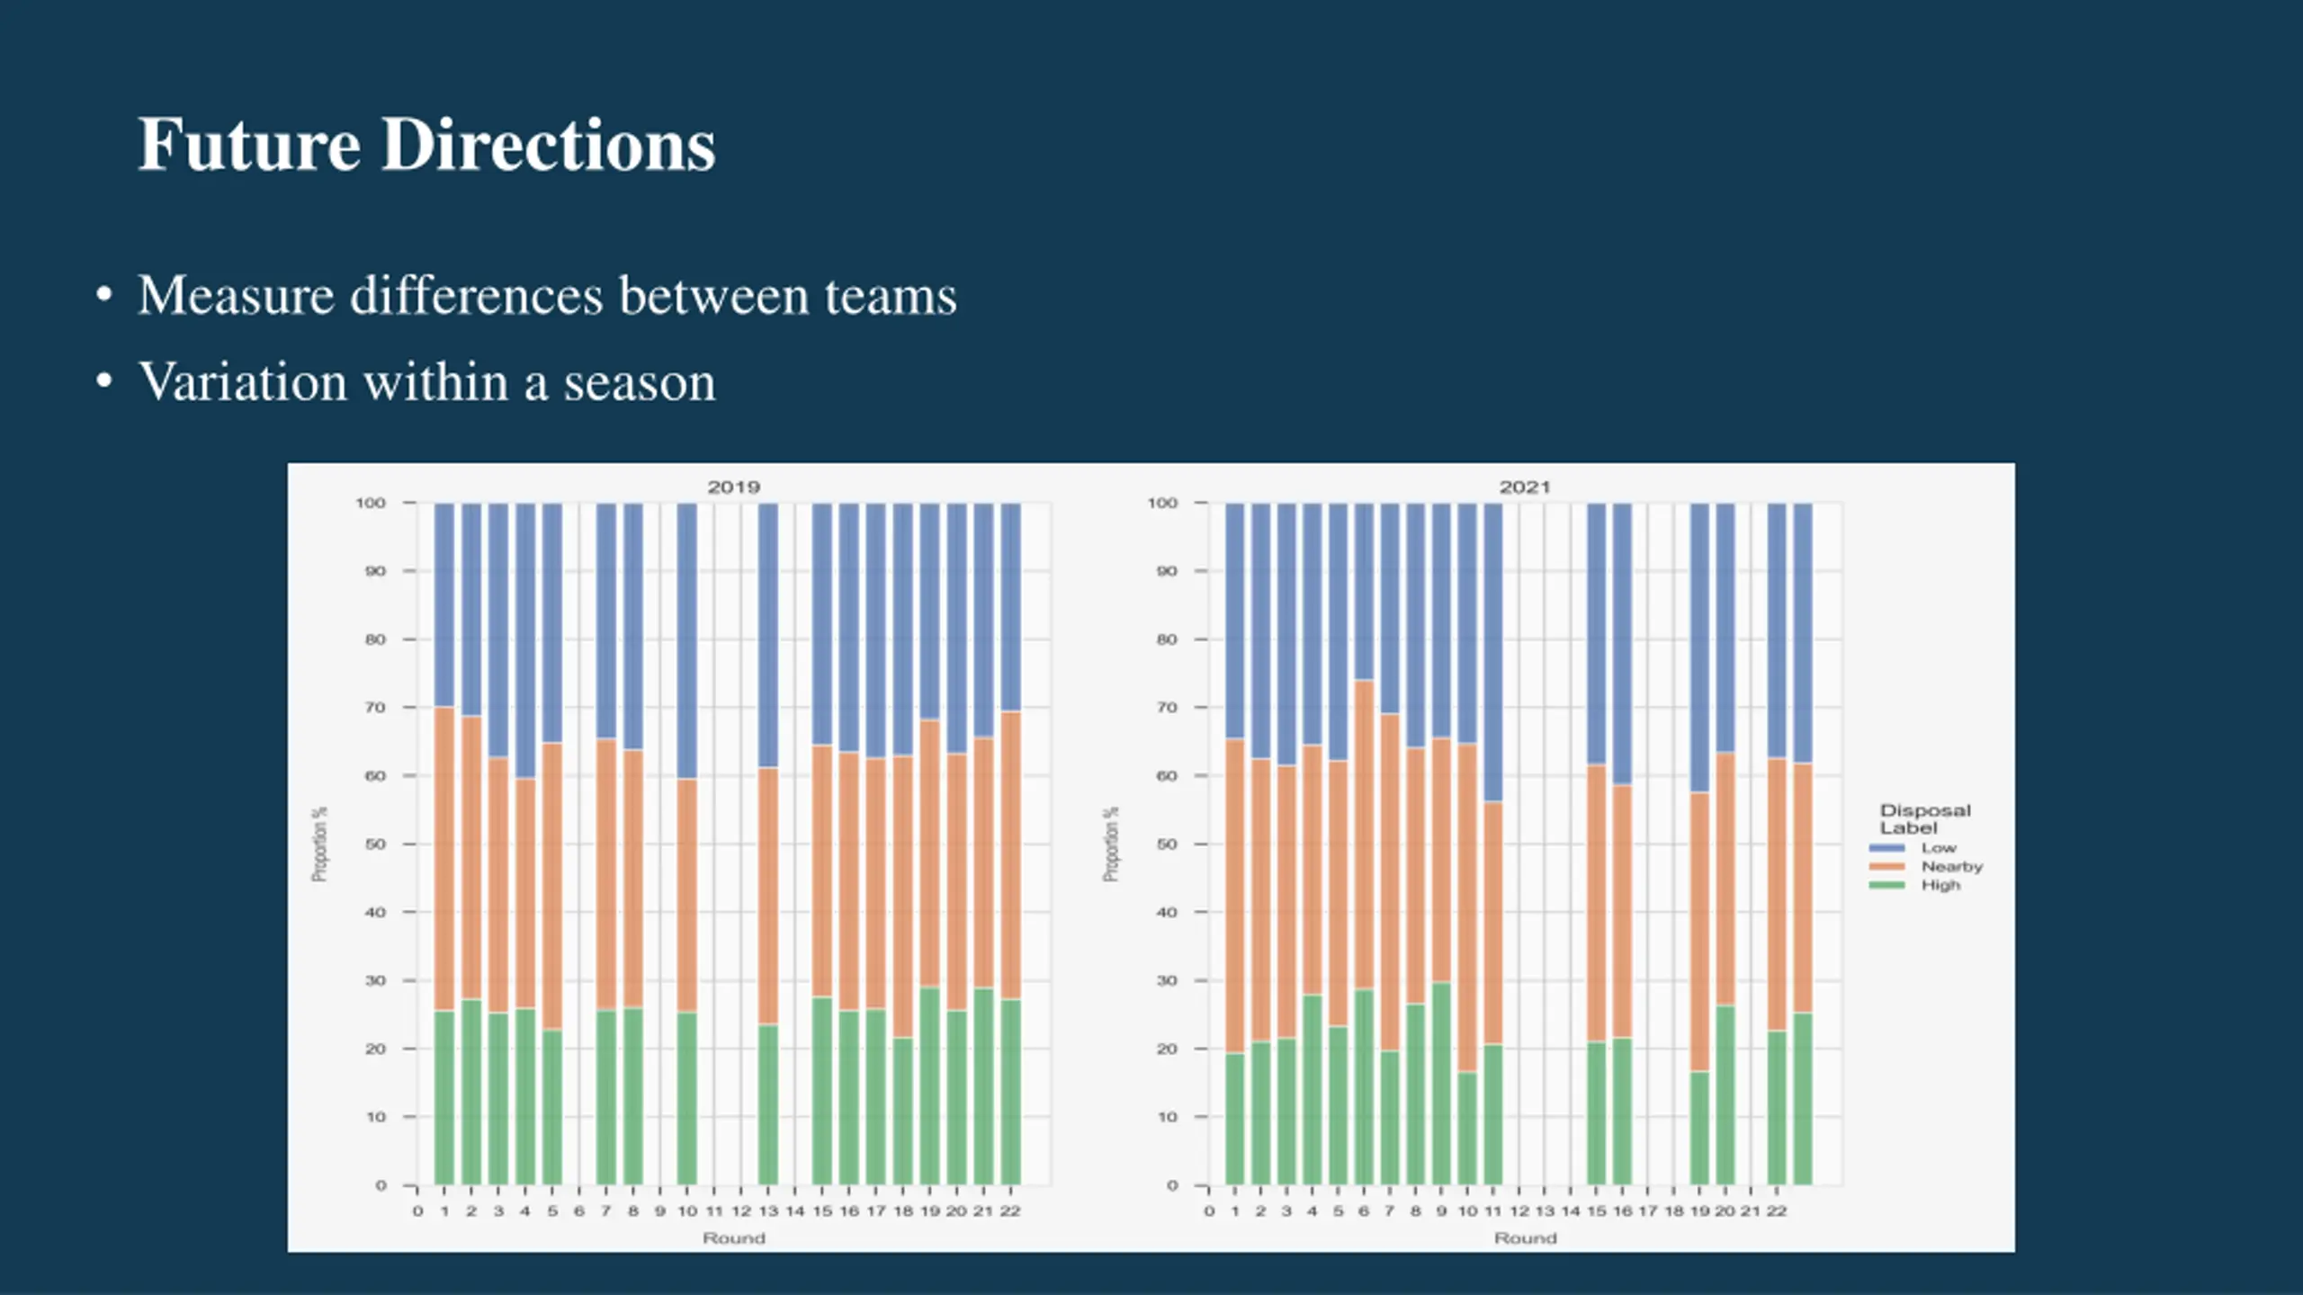This screenshot has height=1295, width=2303.
Task: Click the Round 13 bar in 2019 chart
Action: coord(767,844)
